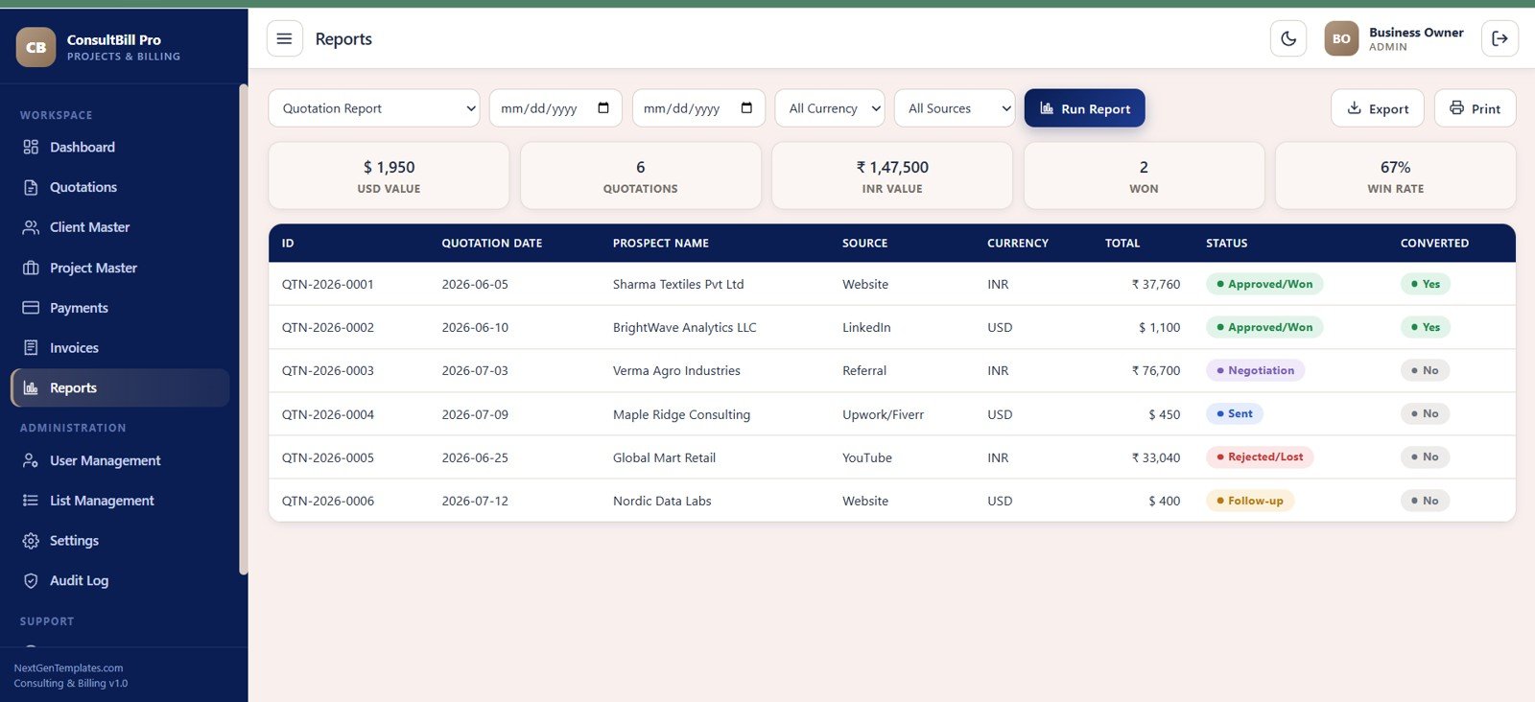Click Yes converted badge for QTN-2026-0002

coord(1425,327)
